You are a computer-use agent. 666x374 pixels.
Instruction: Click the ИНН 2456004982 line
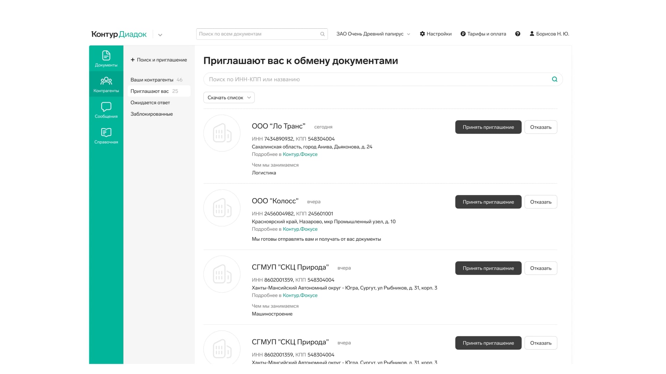[292, 214]
